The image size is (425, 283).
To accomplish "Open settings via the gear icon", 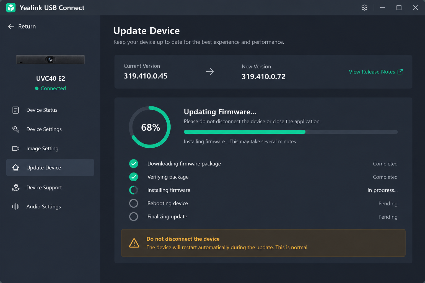I will click(364, 8).
